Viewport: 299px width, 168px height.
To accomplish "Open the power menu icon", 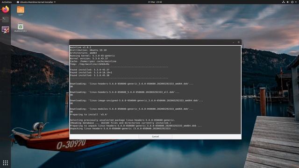I will [x=292, y=2].
